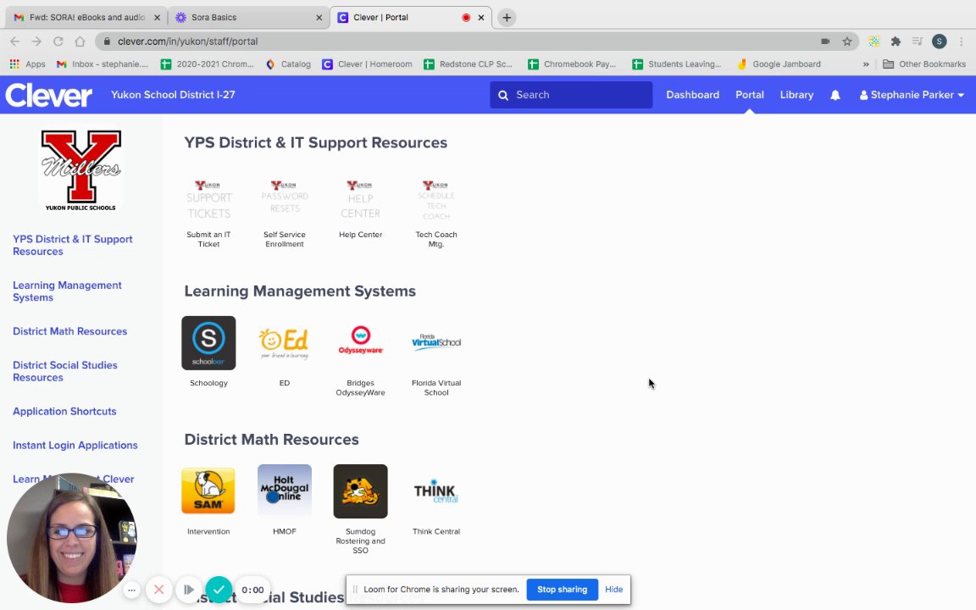The width and height of the screenshot is (976, 610).
Task: Open the Catalog bookmark
Action: (x=288, y=64)
